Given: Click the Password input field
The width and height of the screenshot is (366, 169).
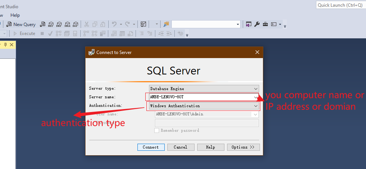Looking at the screenshot, I should tap(207, 123).
